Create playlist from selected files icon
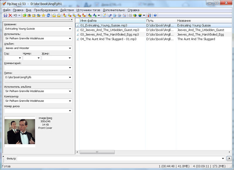 (59, 15)
